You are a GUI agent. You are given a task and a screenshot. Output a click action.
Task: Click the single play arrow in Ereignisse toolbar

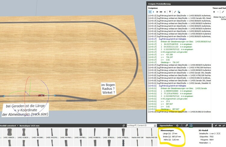point(153,12)
